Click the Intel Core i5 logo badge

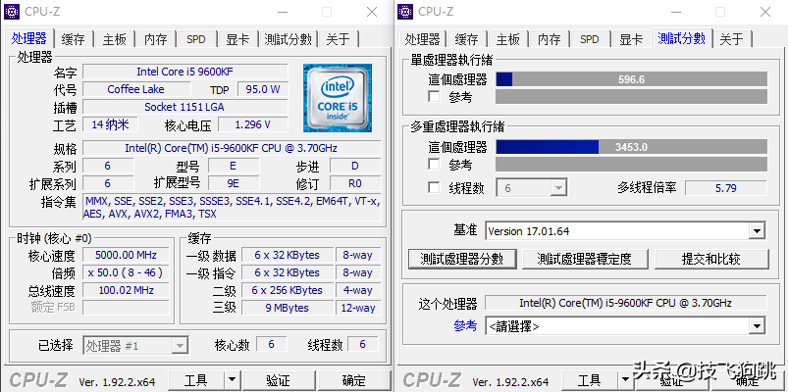335,97
